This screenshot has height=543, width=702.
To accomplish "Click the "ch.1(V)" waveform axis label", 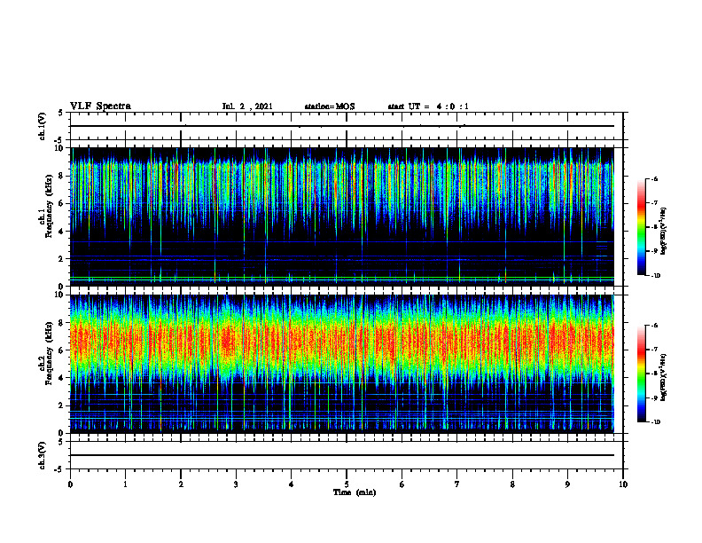I will tap(43, 126).
